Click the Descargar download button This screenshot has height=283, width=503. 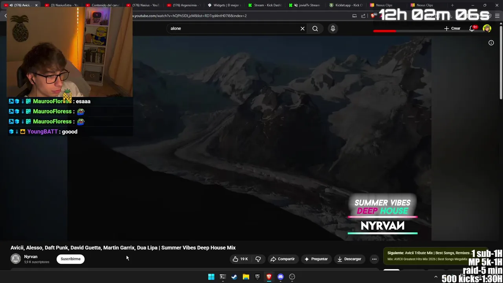click(x=349, y=259)
